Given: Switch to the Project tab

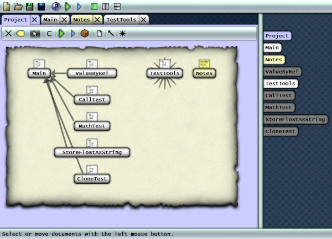Looking at the screenshot, I should [15, 20].
